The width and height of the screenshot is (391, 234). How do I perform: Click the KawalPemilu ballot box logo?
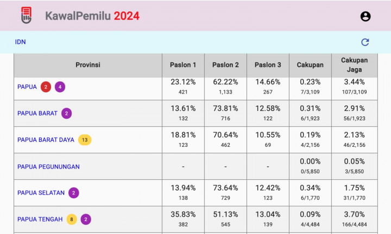[26, 16]
